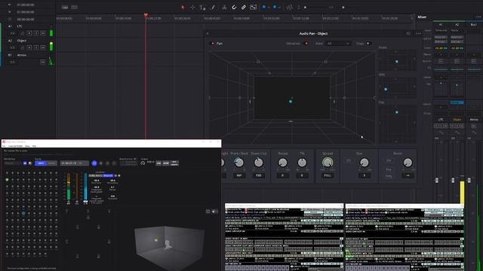
Task: Select the red pointer selection tool
Action: pyautogui.click(x=183, y=8)
